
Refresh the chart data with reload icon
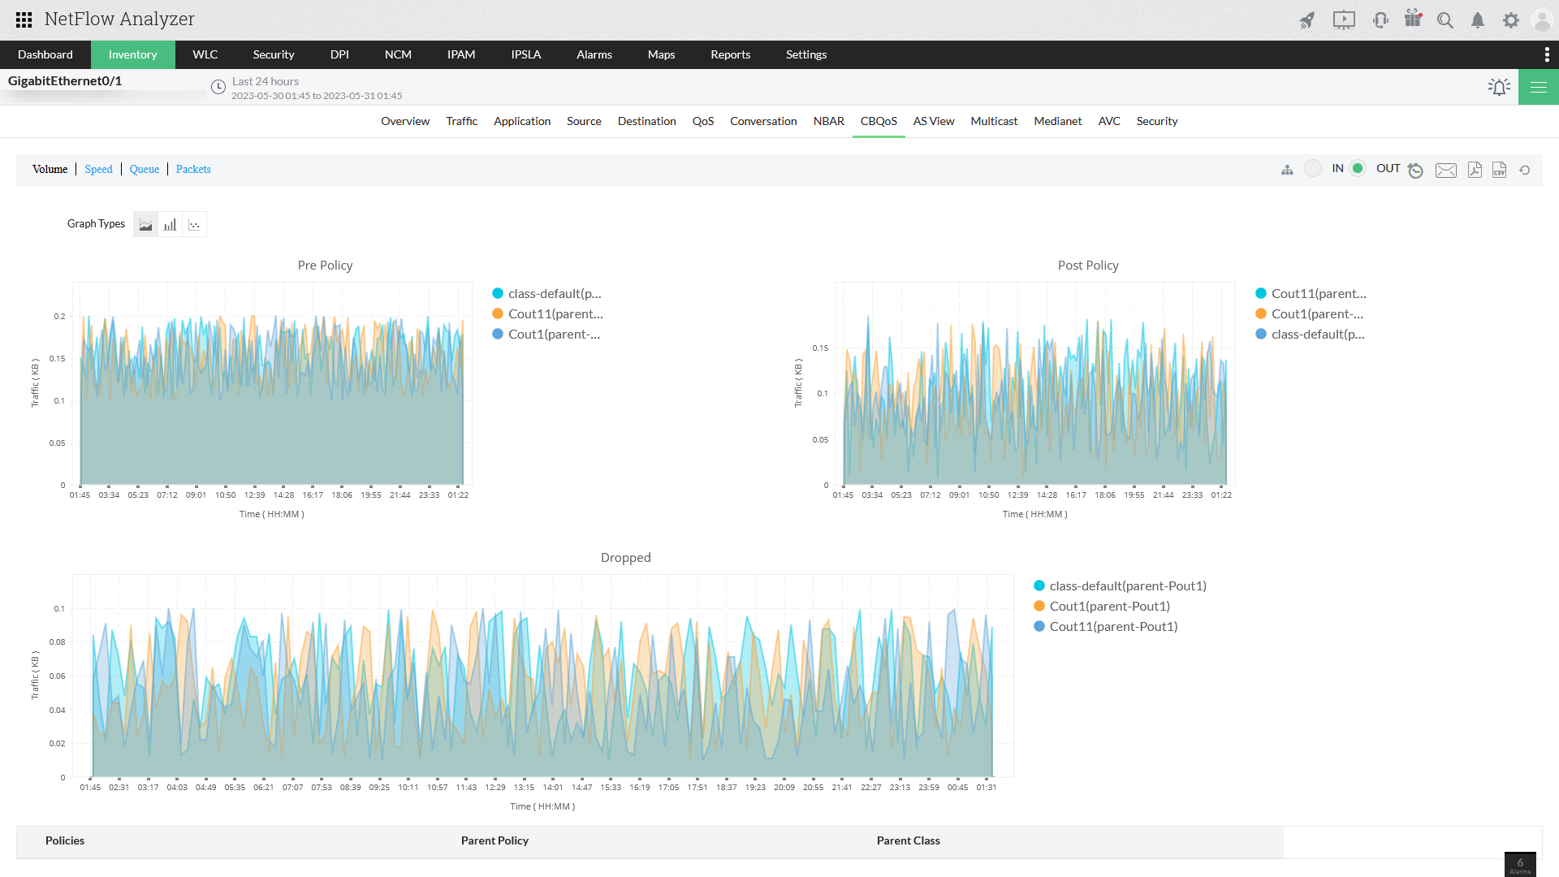click(x=1525, y=170)
